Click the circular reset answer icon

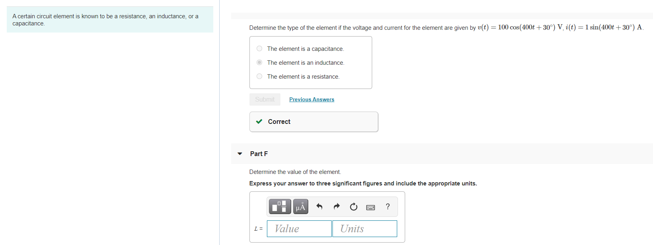354,206
